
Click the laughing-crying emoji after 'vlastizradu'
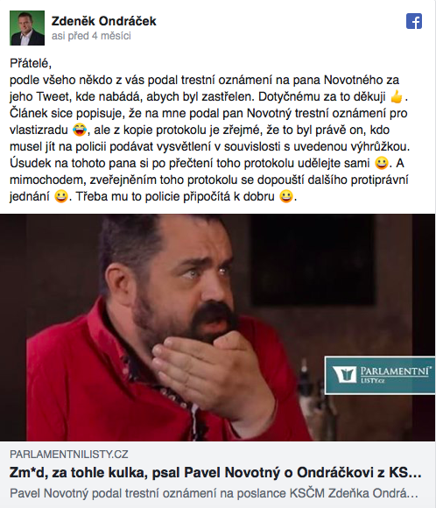[x=80, y=130]
